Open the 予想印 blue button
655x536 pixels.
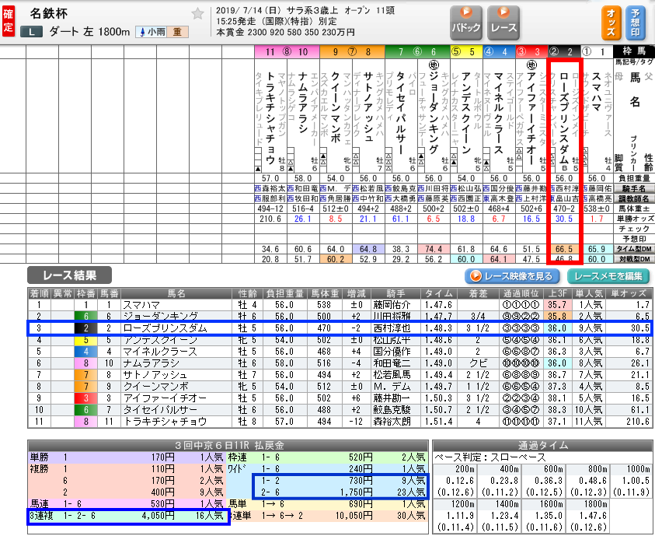(x=635, y=23)
